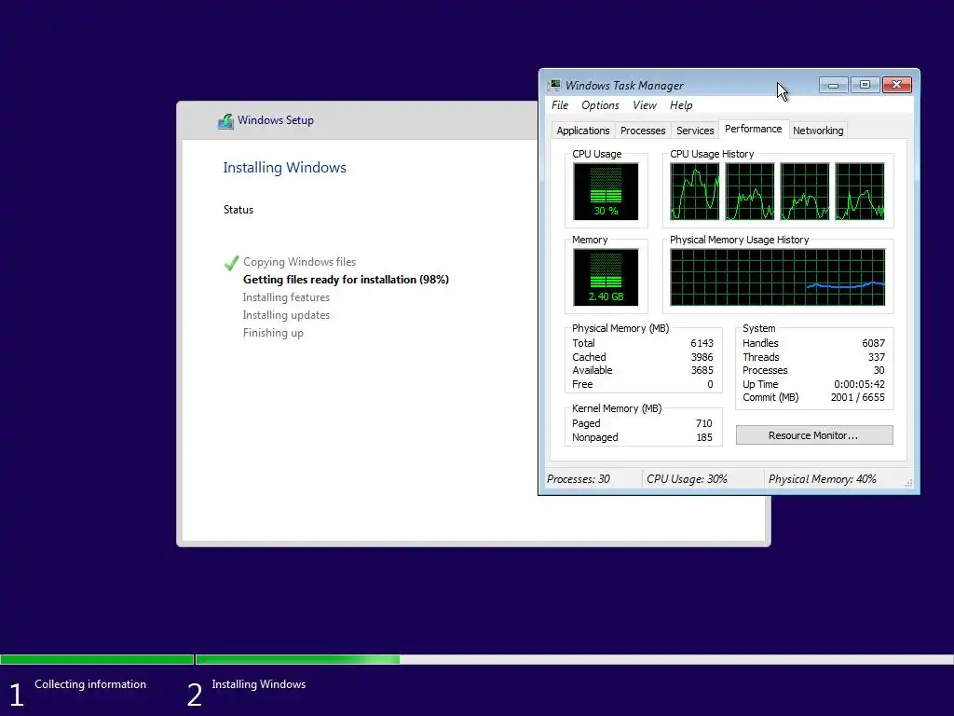Click the Paged kernel memory value 710
Image resolution: width=954 pixels, height=716 pixels.
pyautogui.click(x=704, y=424)
